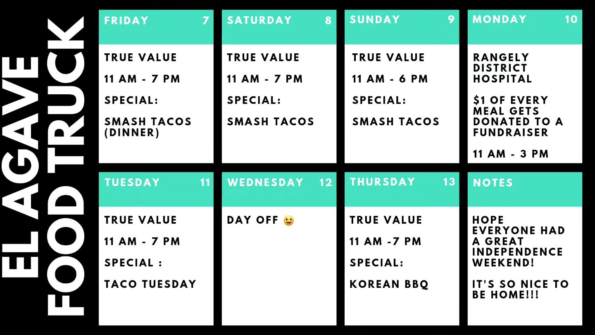
Task: Click the fundraiser donation text on Monday
Action: coord(518,116)
